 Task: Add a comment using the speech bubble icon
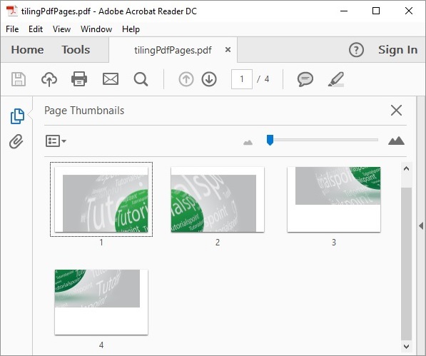pyautogui.click(x=305, y=79)
